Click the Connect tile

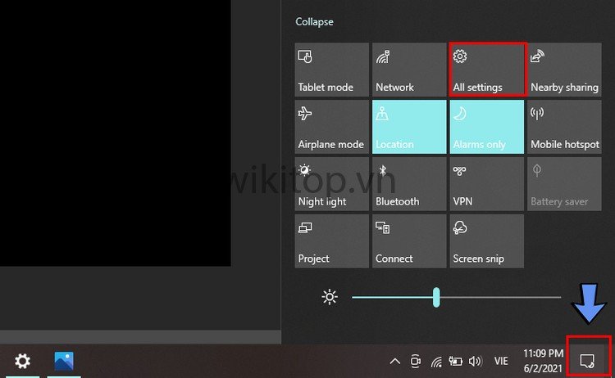pyautogui.click(x=408, y=241)
